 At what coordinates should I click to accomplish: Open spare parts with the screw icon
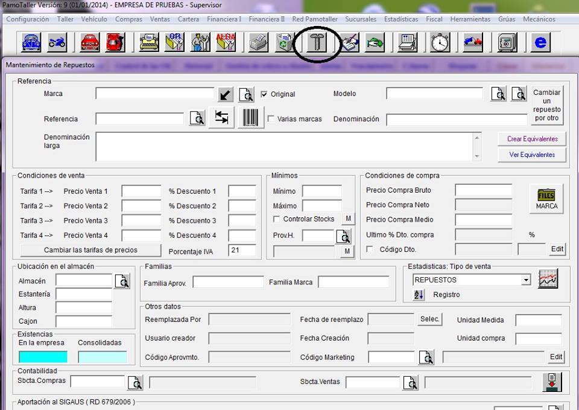(317, 42)
